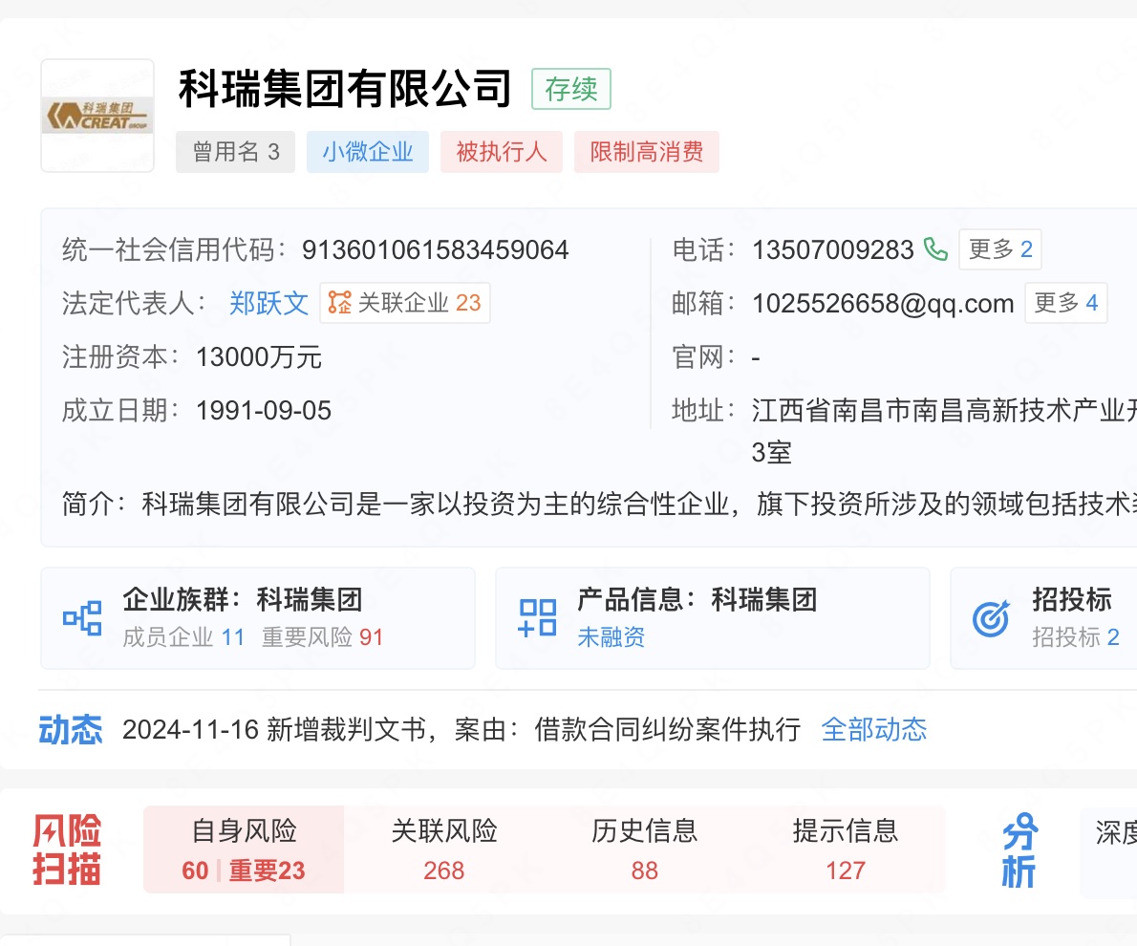The height and width of the screenshot is (946, 1137).
Task: Open 招投标 2 bidding count
Action: (x=1076, y=637)
